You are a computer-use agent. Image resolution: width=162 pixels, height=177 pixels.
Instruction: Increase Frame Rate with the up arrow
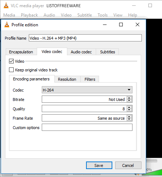pos(129,117)
